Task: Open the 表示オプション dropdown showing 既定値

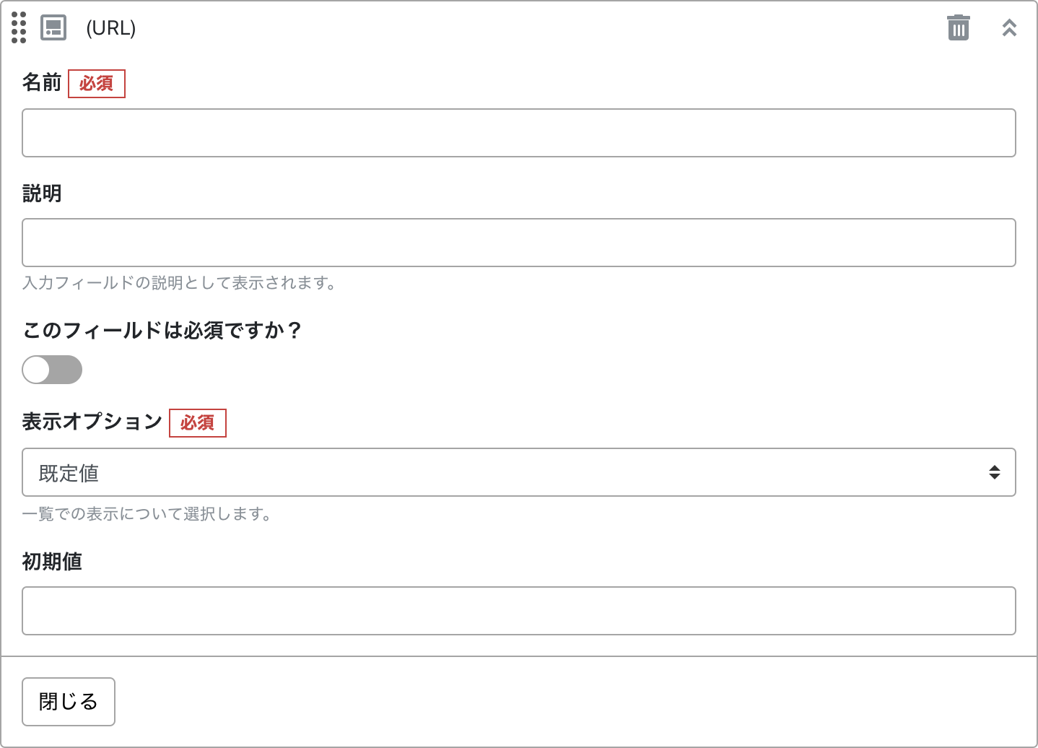Action: [505, 472]
